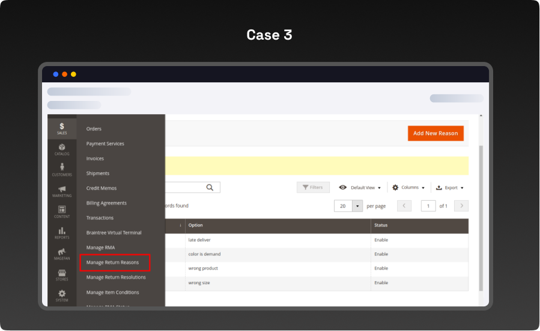Click the current page number field
This screenshot has width=540, height=331.
click(428, 206)
